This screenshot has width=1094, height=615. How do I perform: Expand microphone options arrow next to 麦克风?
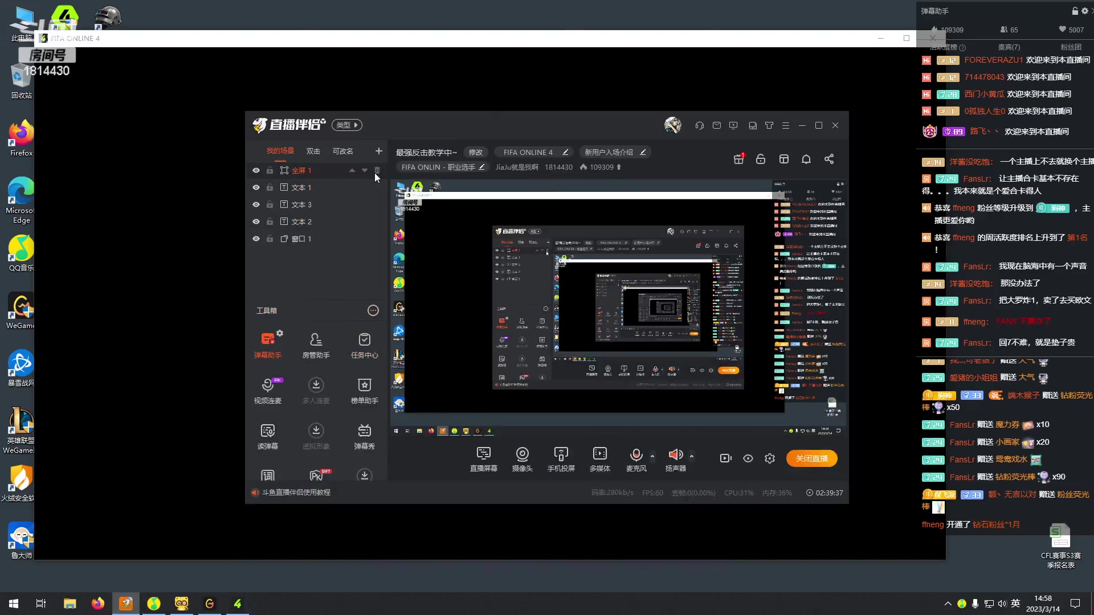point(652,456)
